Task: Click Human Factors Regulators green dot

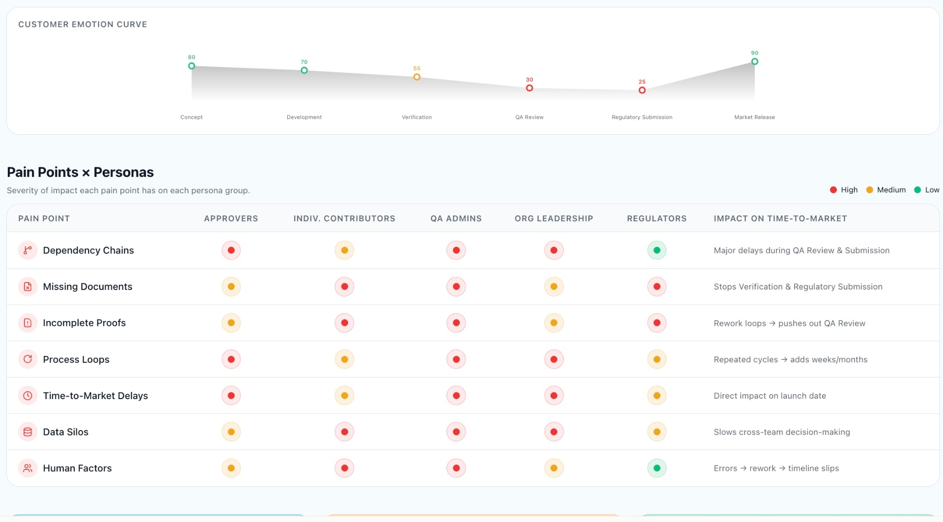Action: click(657, 468)
